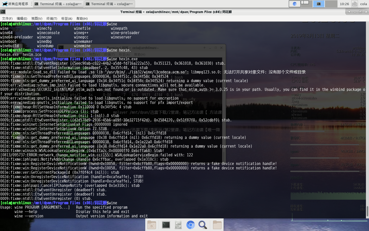Click 'winecfg' in the completion list

click(44, 28)
